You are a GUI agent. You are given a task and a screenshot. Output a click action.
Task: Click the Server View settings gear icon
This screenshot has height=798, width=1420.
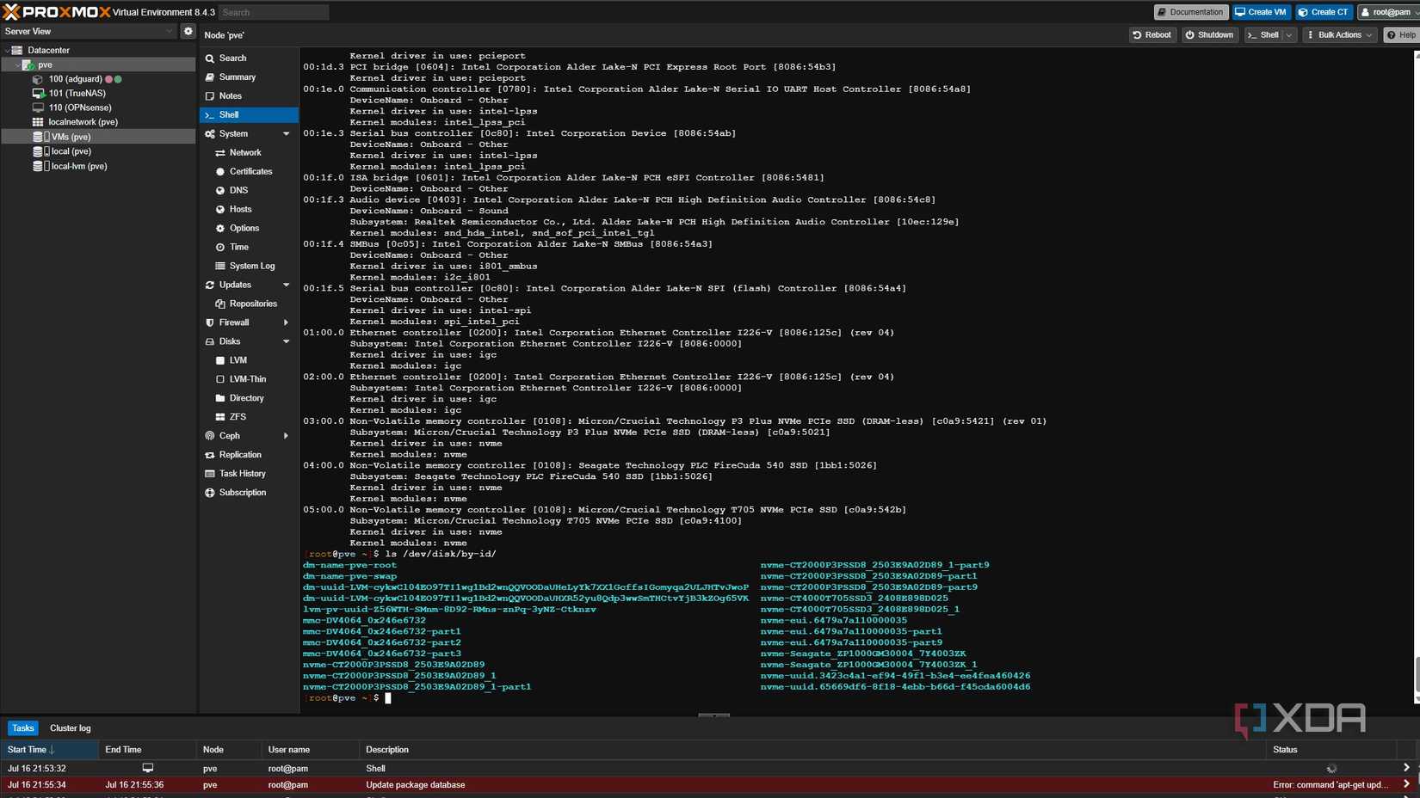point(188,31)
